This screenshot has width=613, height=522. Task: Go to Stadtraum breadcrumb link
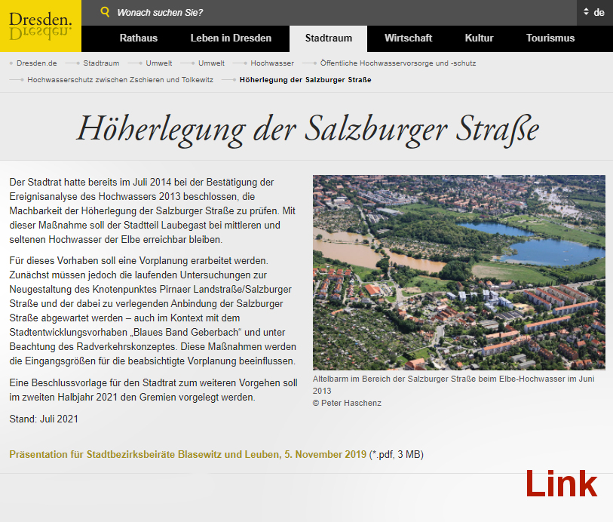(x=101, y=63)
